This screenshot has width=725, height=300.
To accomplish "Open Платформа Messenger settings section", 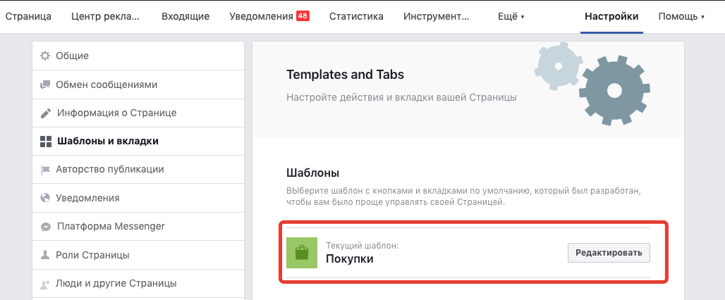I will 138,227.
